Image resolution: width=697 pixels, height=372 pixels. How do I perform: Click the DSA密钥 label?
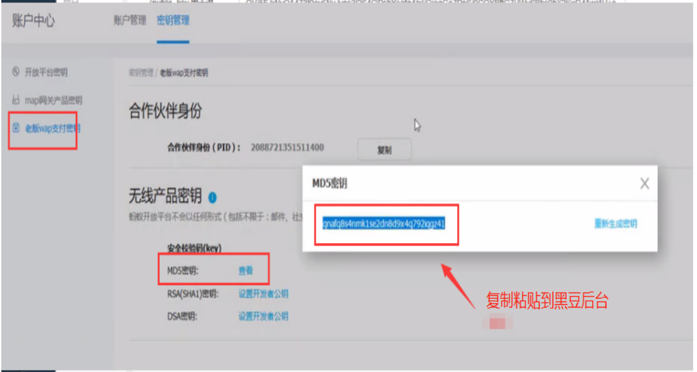tap(182, 316)
